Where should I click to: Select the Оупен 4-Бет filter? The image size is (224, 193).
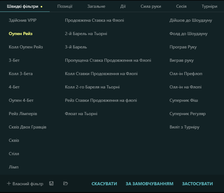pyautogui.click(x=21, y=100)
